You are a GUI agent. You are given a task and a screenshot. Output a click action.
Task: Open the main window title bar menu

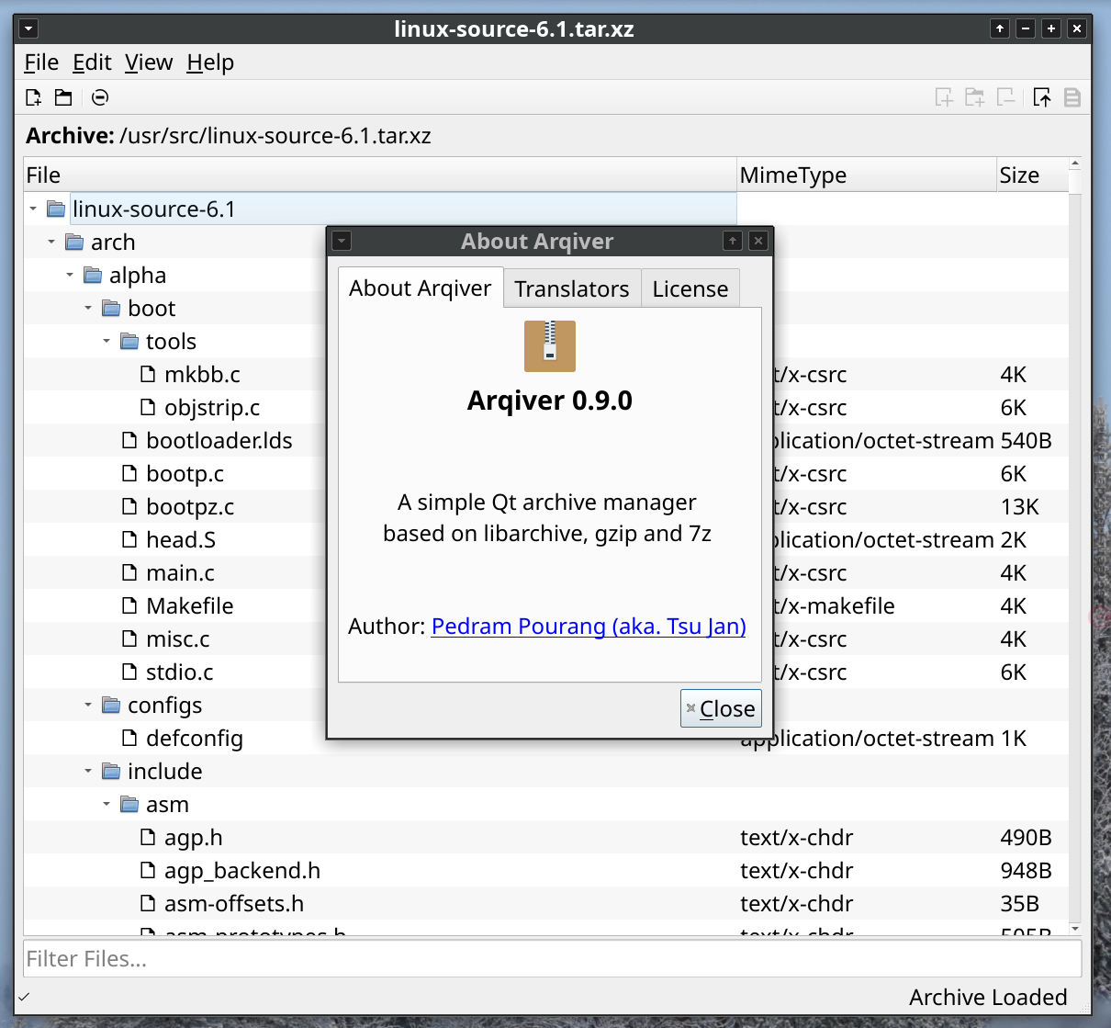(x=28, y=28)
